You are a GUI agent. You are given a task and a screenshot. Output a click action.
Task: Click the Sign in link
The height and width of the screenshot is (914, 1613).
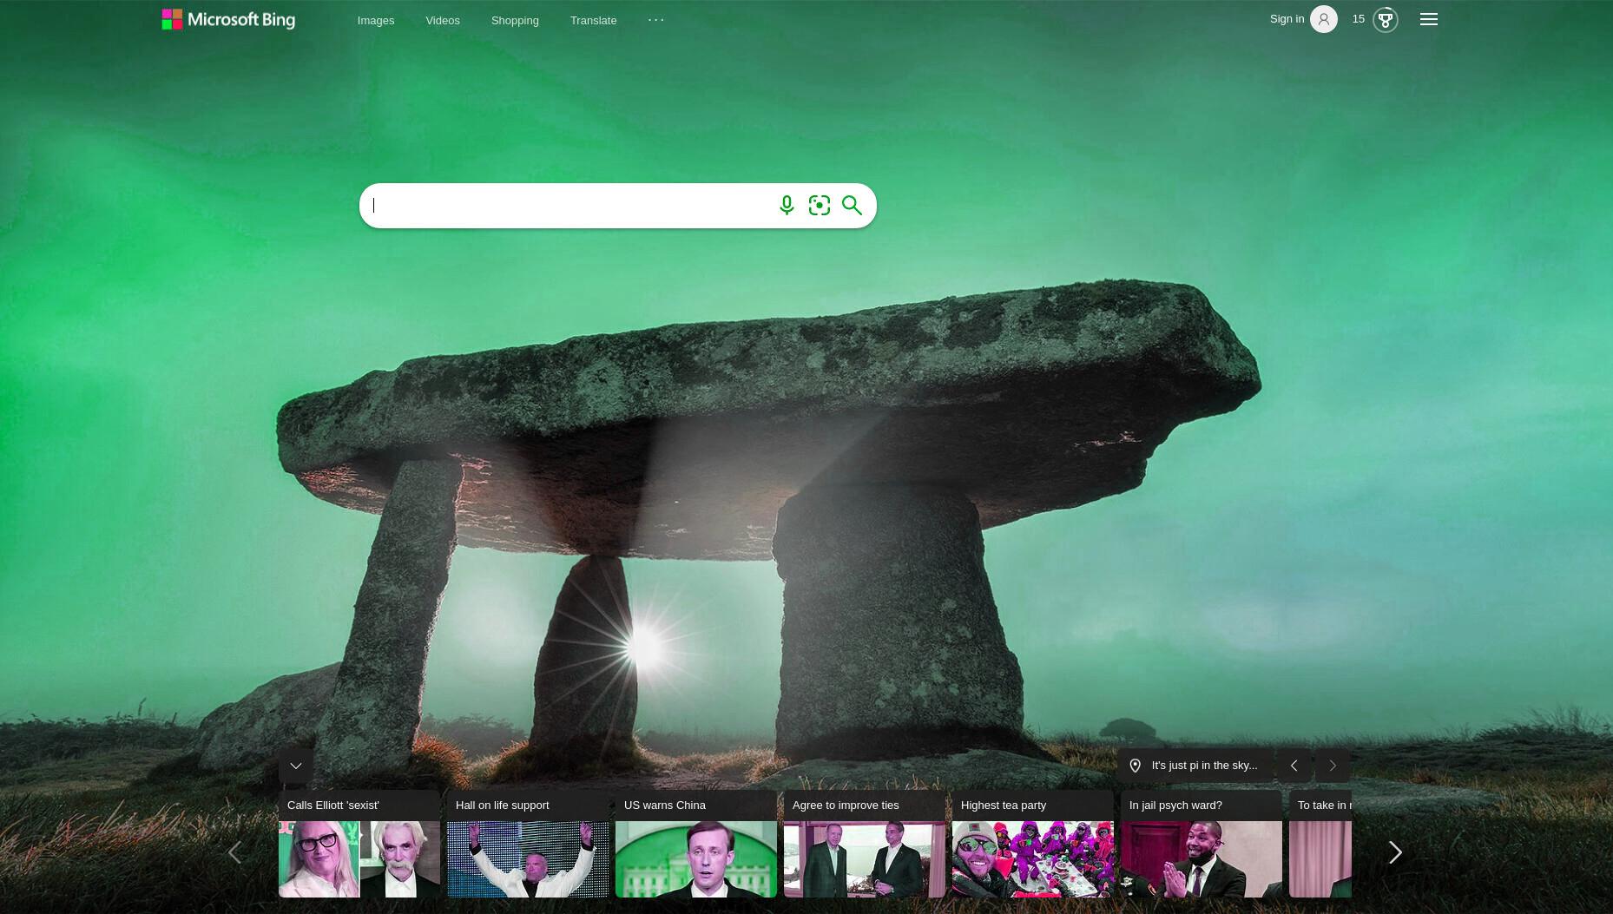(1287, 19)
